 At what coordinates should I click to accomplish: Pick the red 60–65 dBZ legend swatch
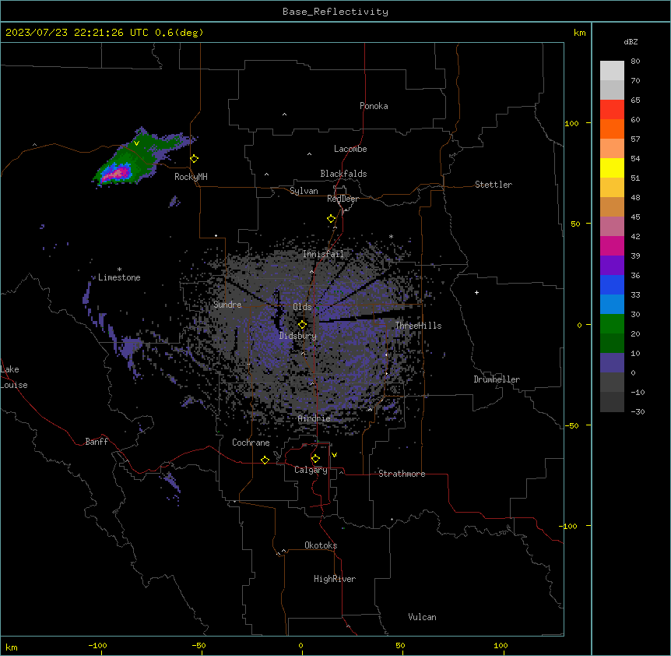[612, 109]
